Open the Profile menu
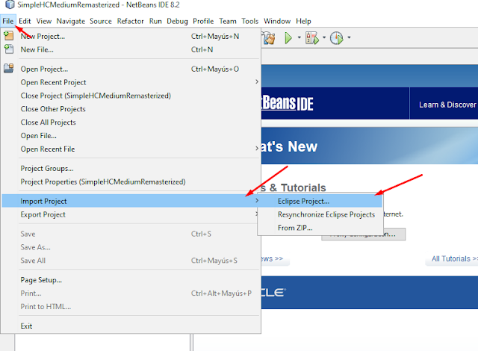 [203, 21]
